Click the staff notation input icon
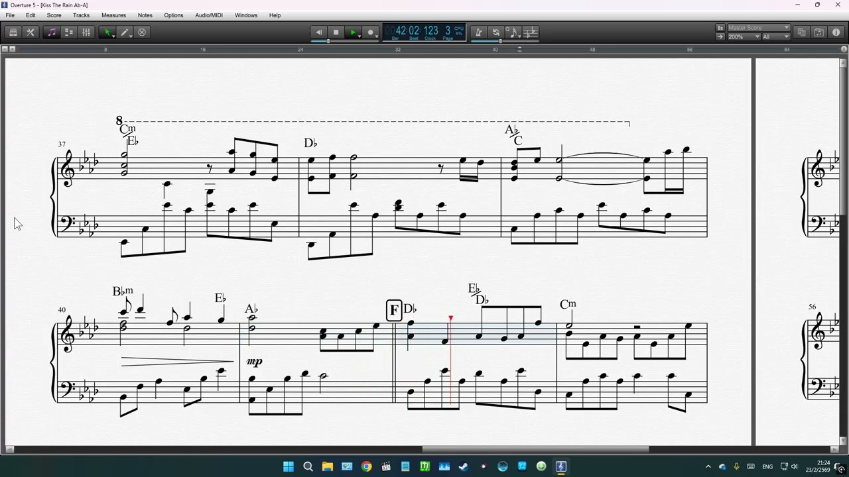849x477 pixels. pyautogui.click(x=530, y=32)
